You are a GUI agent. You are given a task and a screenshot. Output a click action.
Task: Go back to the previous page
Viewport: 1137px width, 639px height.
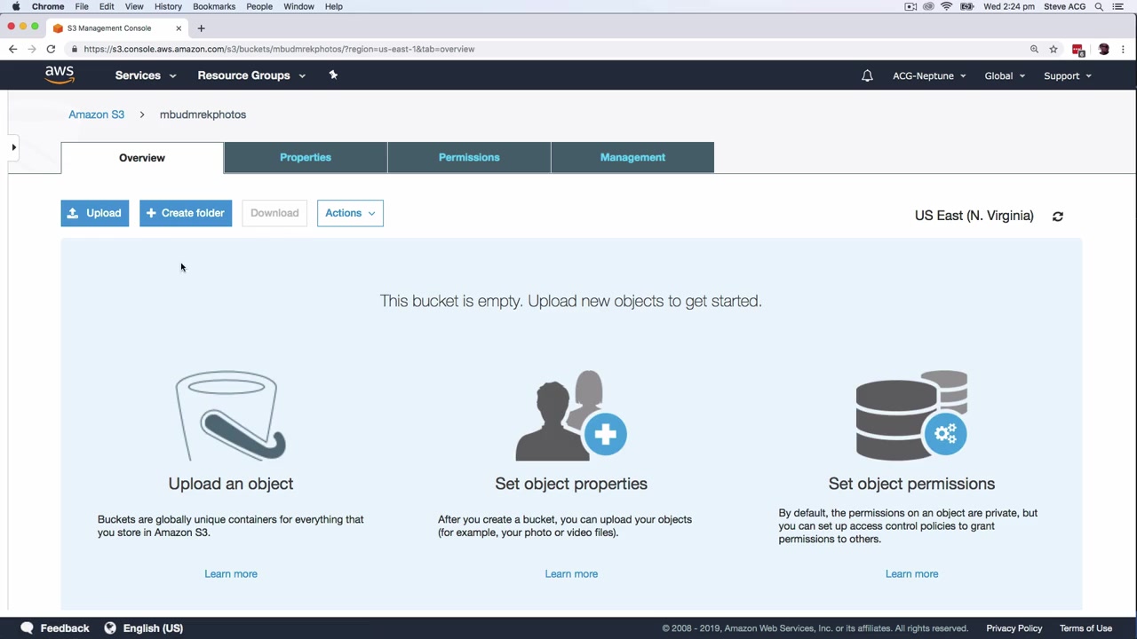pos(12,49)
